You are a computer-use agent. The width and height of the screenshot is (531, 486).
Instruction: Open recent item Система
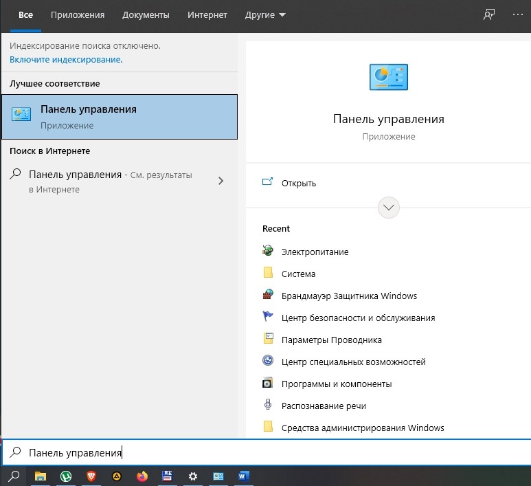298,274
